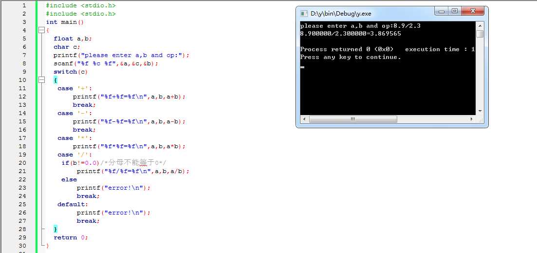Screen dimensions: 537x253
Task: Click the 'char c;' declaration
Action: point(67,47)
